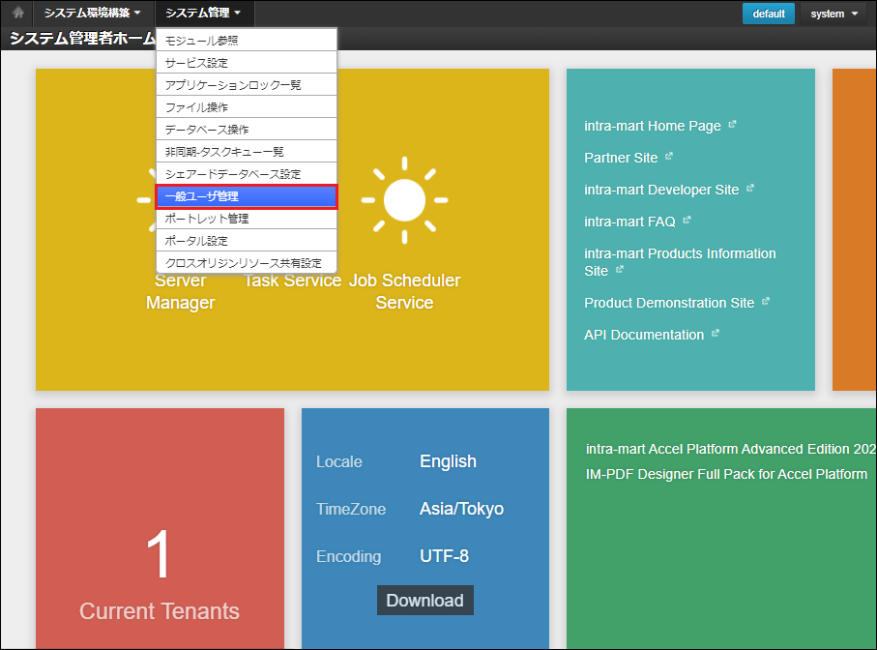Choose モジュール参照 menu item
The width and height of the screenshot is (877, 650).
[247, 41]
